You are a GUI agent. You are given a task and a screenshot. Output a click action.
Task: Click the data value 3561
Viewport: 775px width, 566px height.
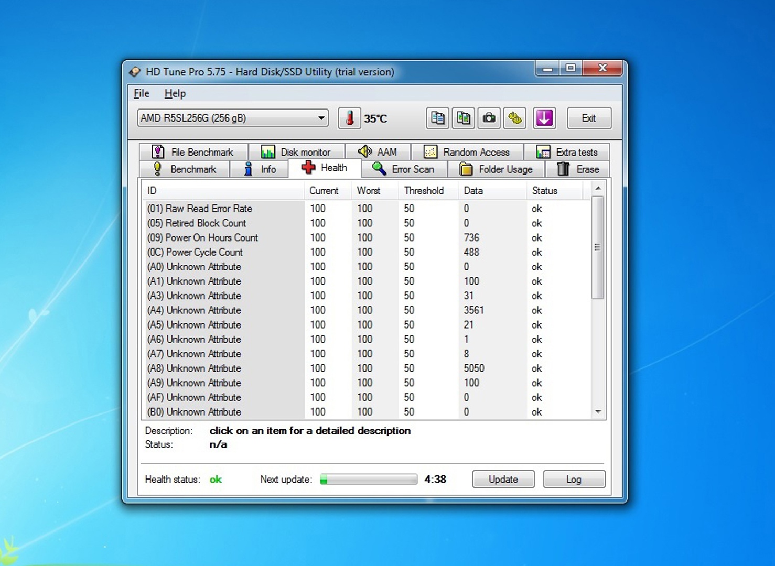(x=473, y=310)
